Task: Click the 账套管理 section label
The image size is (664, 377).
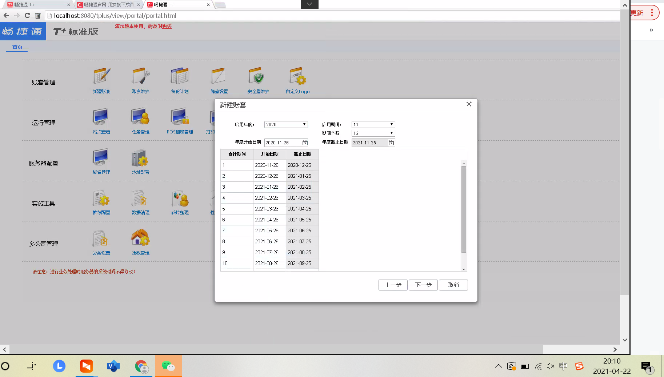Action: (x=43, y=83)
